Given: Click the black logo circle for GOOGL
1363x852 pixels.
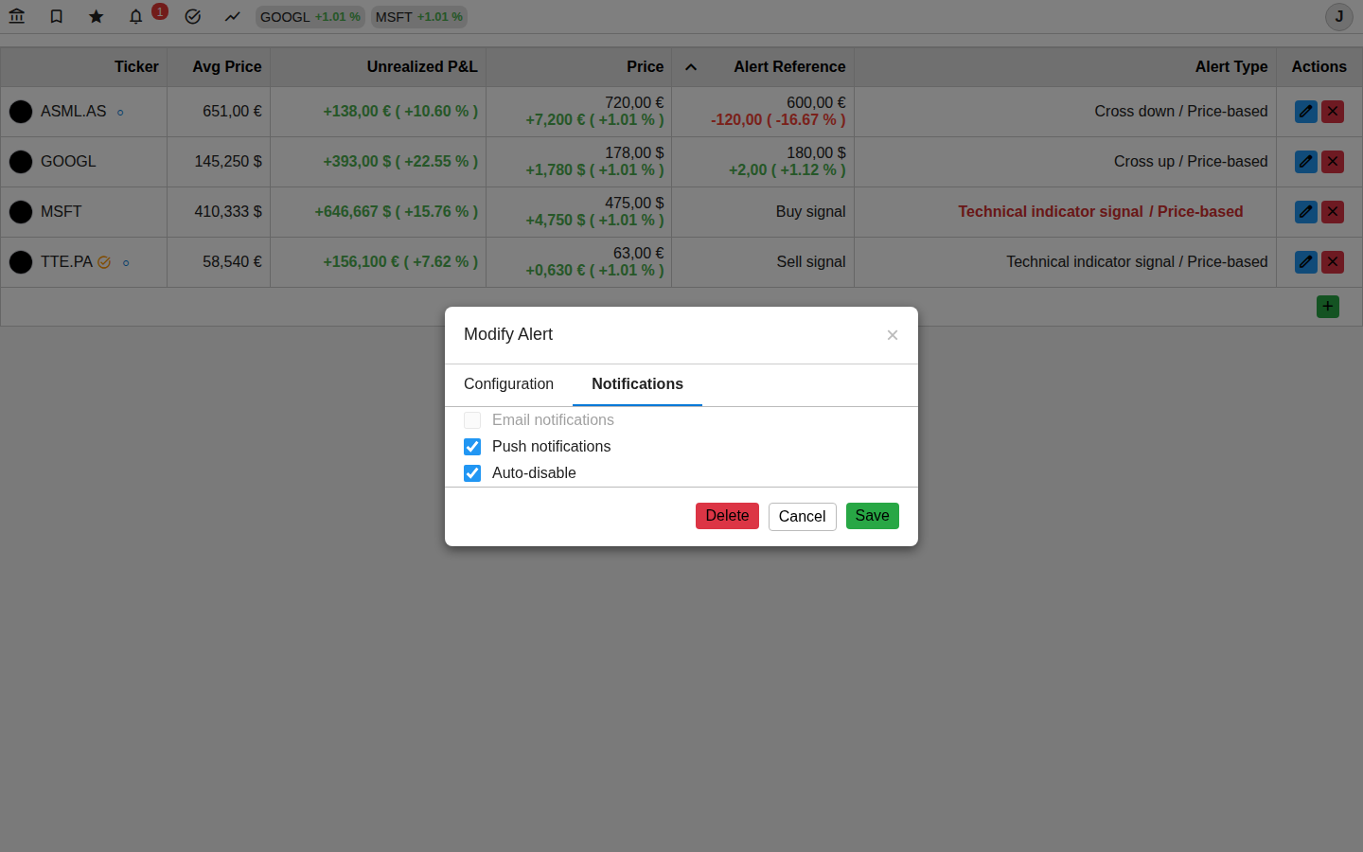Looking at the screenshot, I should coord(21,162).
